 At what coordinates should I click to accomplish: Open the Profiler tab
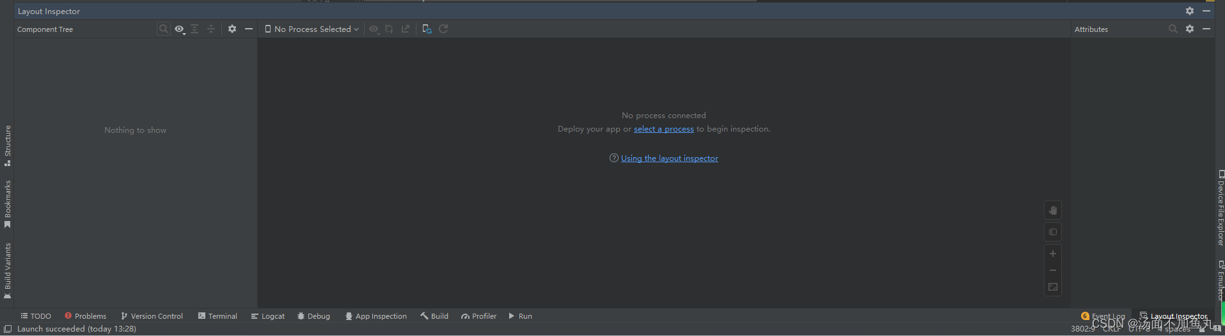(x=479, y=316)
